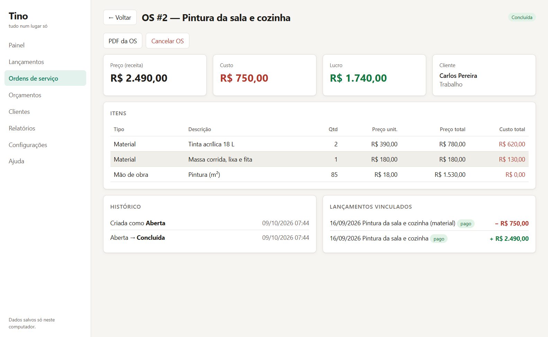Click the custo total R$ 130,00 cell
548x337 pixels.
512,160
